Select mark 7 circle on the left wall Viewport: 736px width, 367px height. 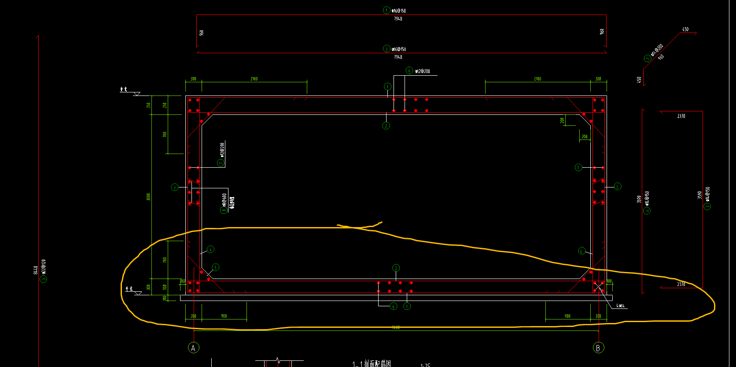221,163
